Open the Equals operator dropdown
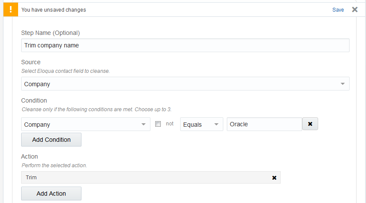Viewport: 366px width, 203px height. pyautogui.click(x=201, y=125)
